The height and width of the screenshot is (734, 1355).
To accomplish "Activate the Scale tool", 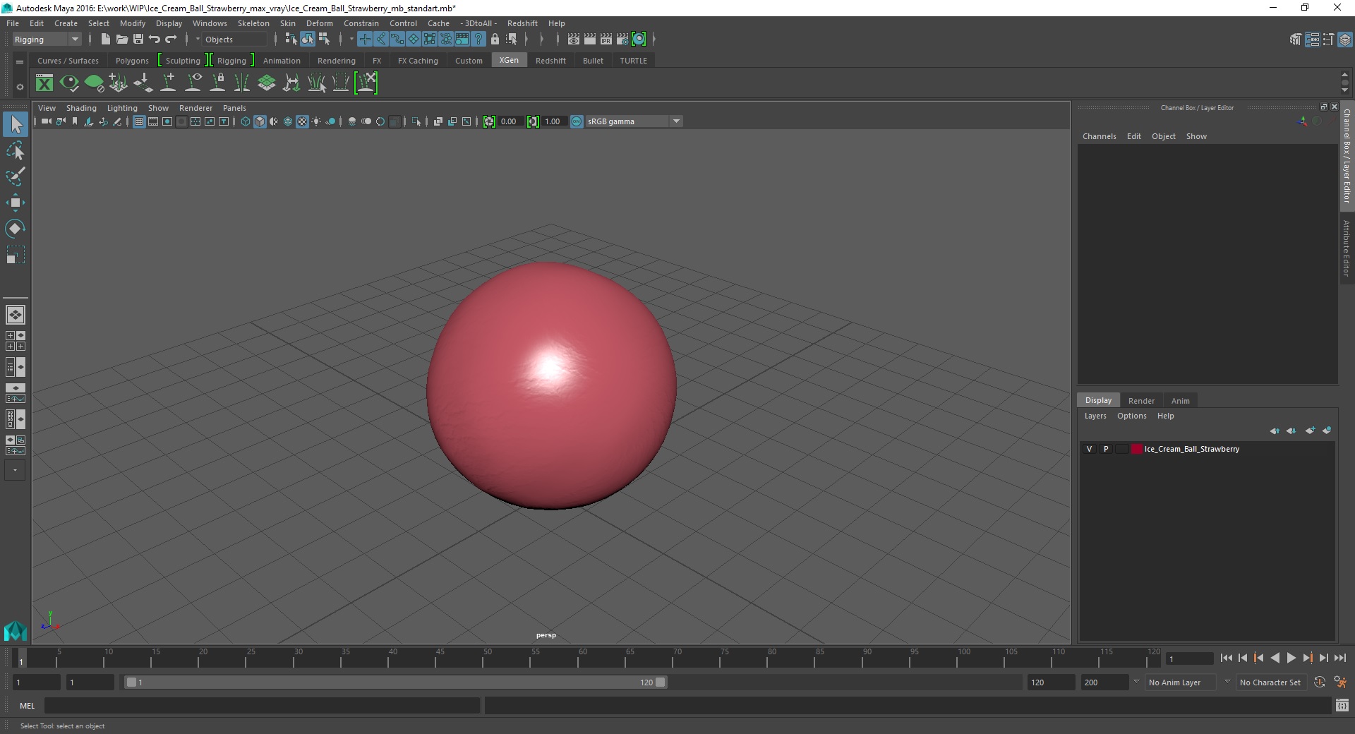I will 16,254.
